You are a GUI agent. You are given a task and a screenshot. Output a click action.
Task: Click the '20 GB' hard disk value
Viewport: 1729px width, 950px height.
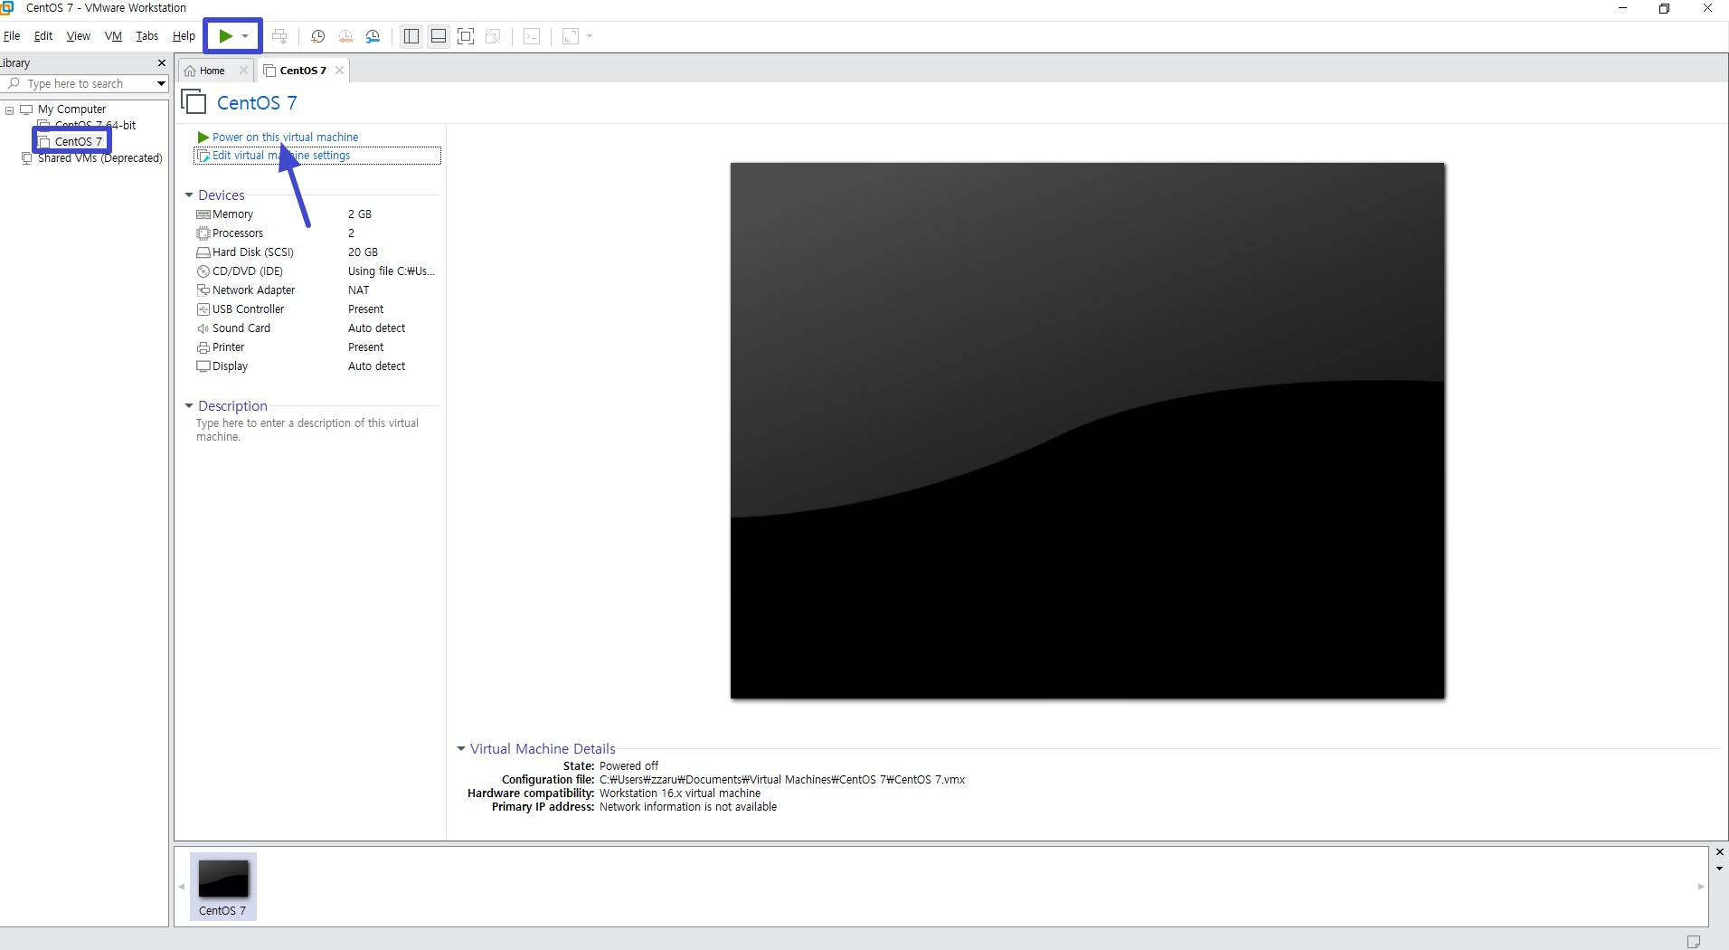click(x=363, y=252)
